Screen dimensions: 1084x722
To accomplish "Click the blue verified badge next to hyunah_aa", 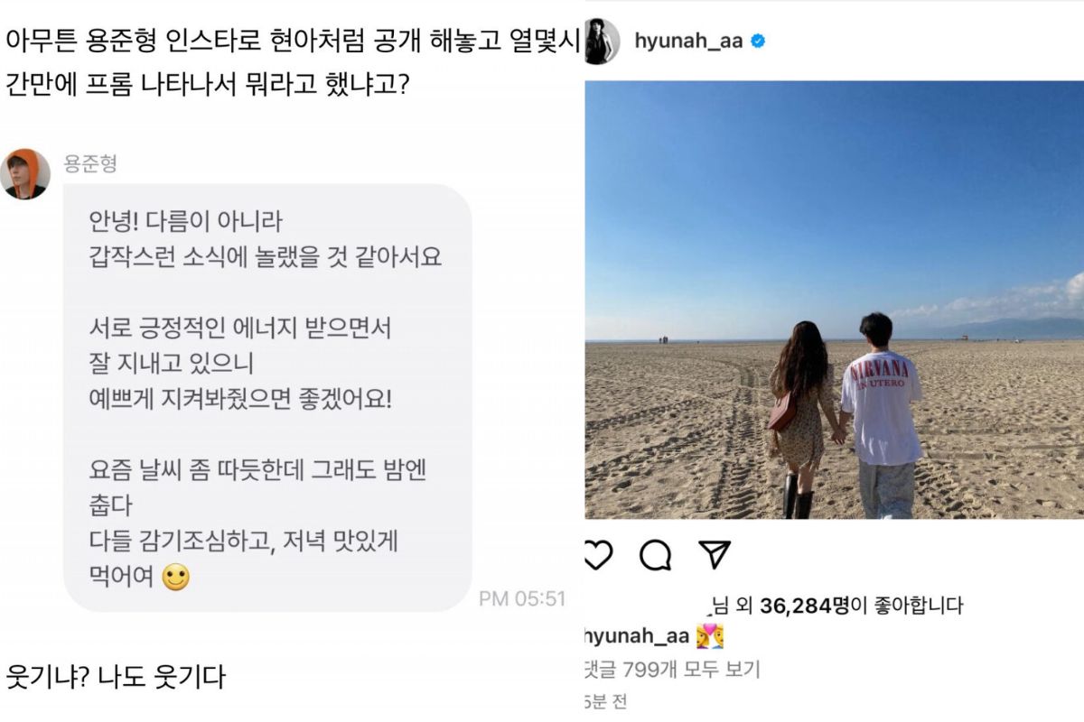I will coord(758,42).
